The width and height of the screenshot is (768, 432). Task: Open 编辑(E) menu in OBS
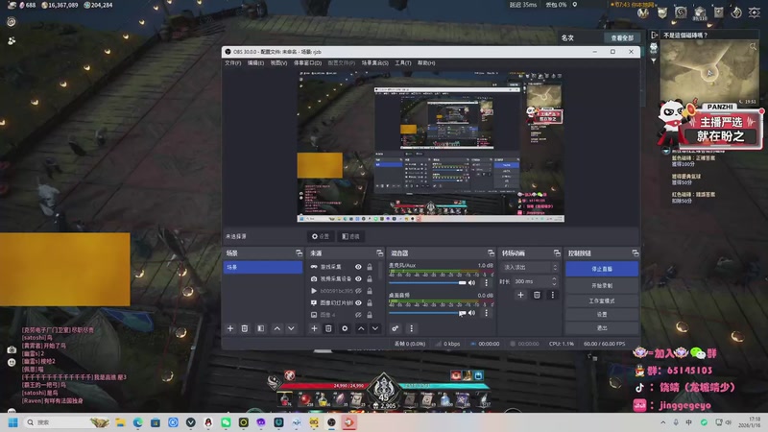255,63
